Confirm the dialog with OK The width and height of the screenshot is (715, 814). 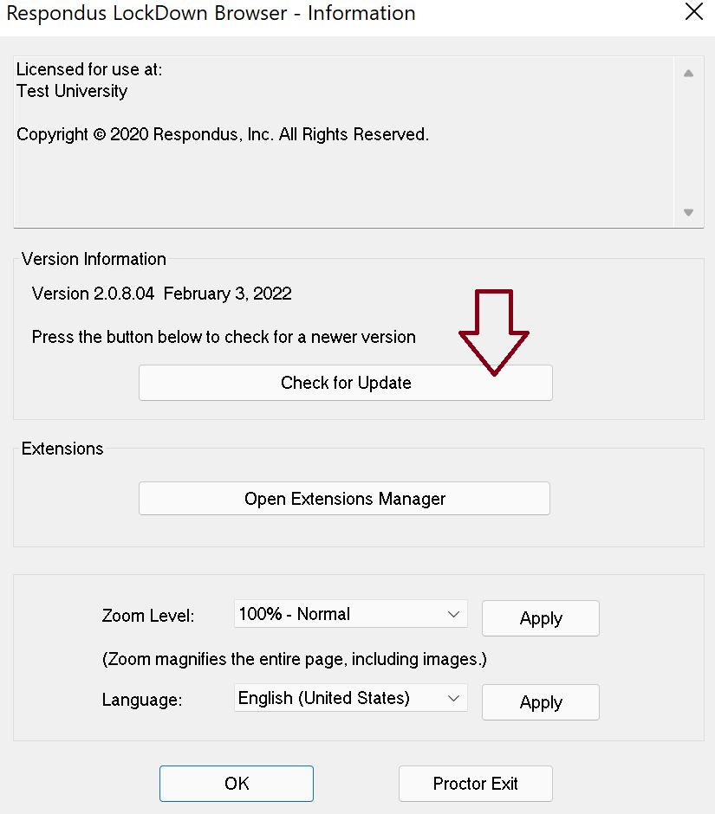tap(237, 784)
